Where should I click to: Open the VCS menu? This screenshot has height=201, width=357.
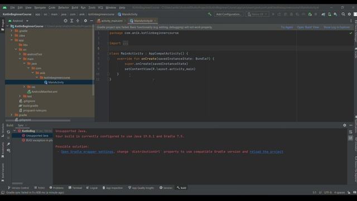click(100, 7)
